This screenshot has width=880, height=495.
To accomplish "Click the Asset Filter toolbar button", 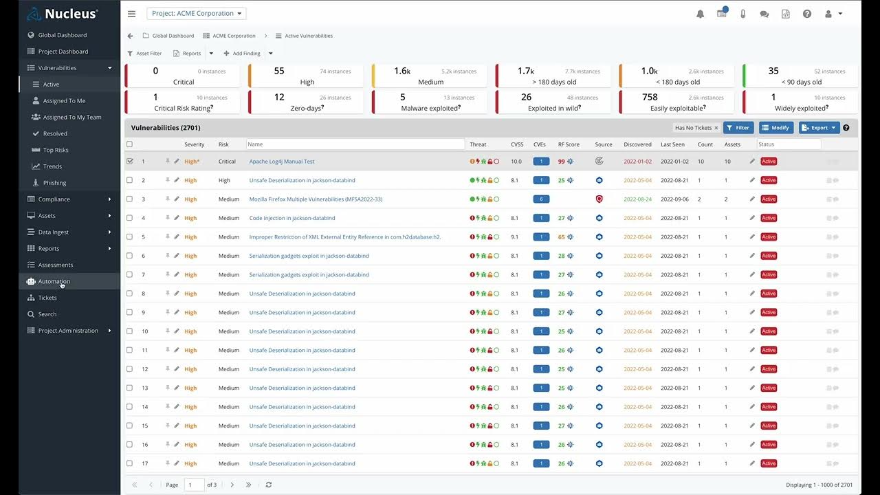I will coord(145,54).
